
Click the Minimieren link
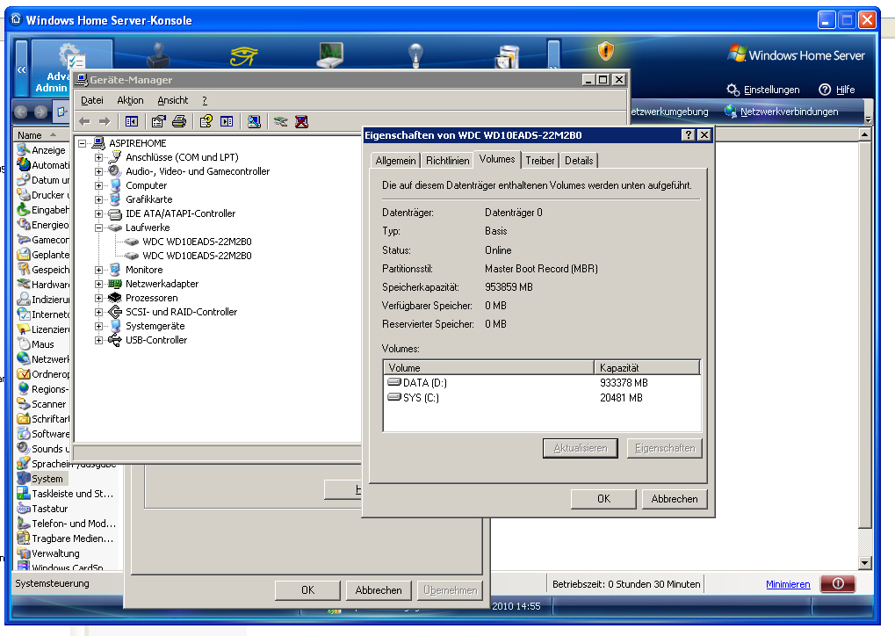(788, 584)
